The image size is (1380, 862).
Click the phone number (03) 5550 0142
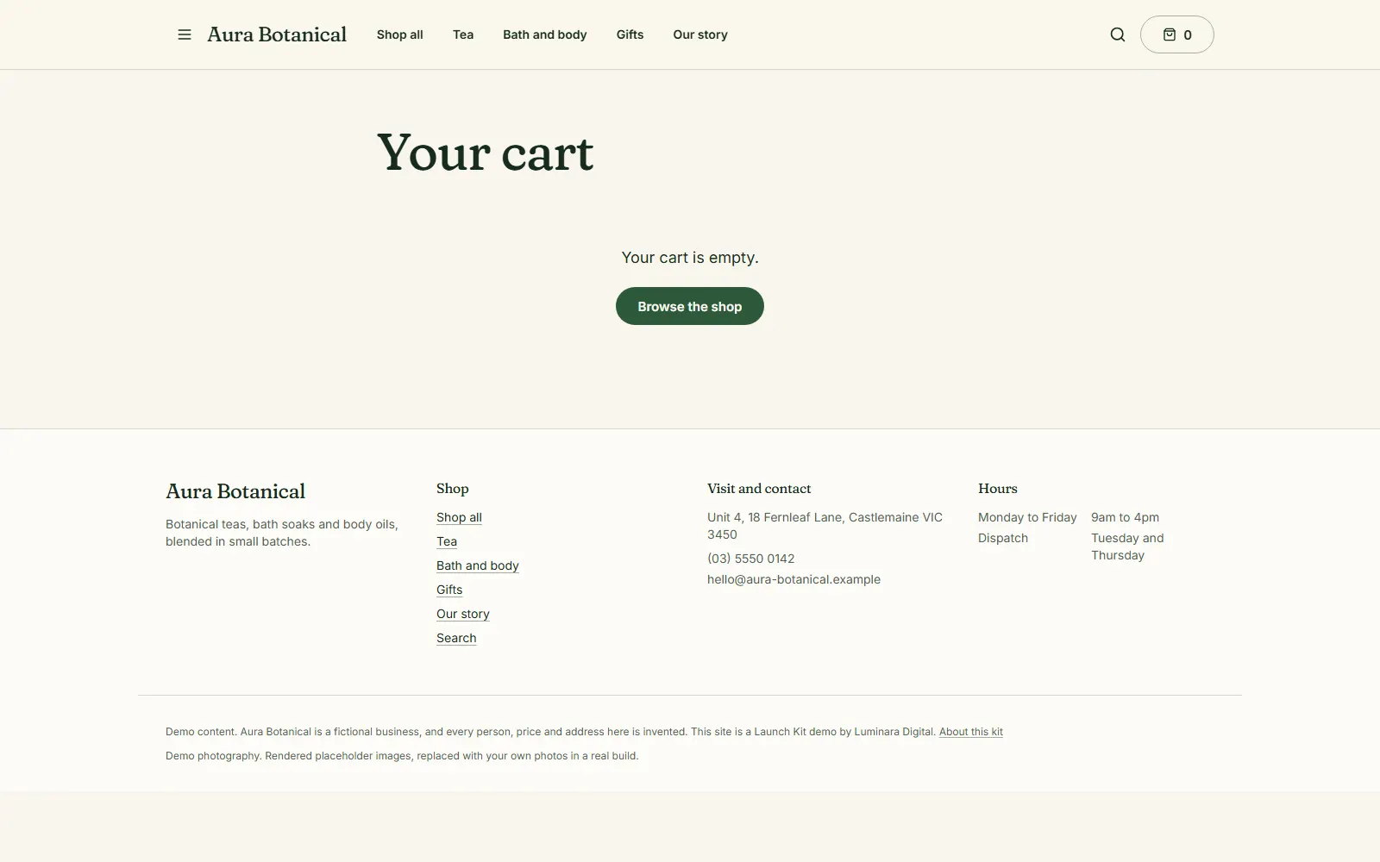pos(751,559)
